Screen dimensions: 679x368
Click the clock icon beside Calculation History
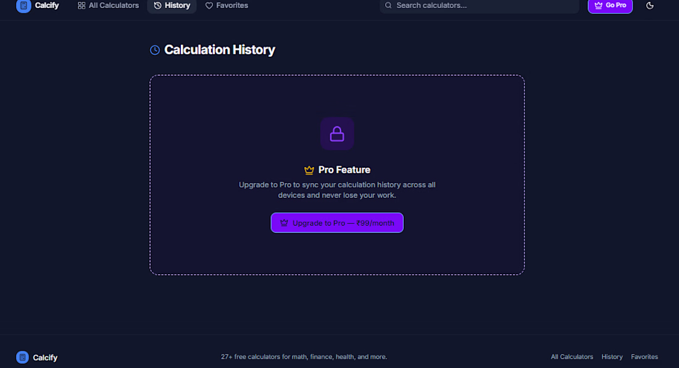point(154,50)
